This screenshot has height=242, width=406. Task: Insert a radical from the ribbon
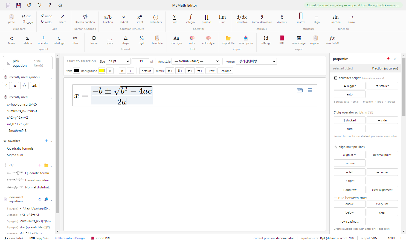pyautogui.click(x=124, y=19)
